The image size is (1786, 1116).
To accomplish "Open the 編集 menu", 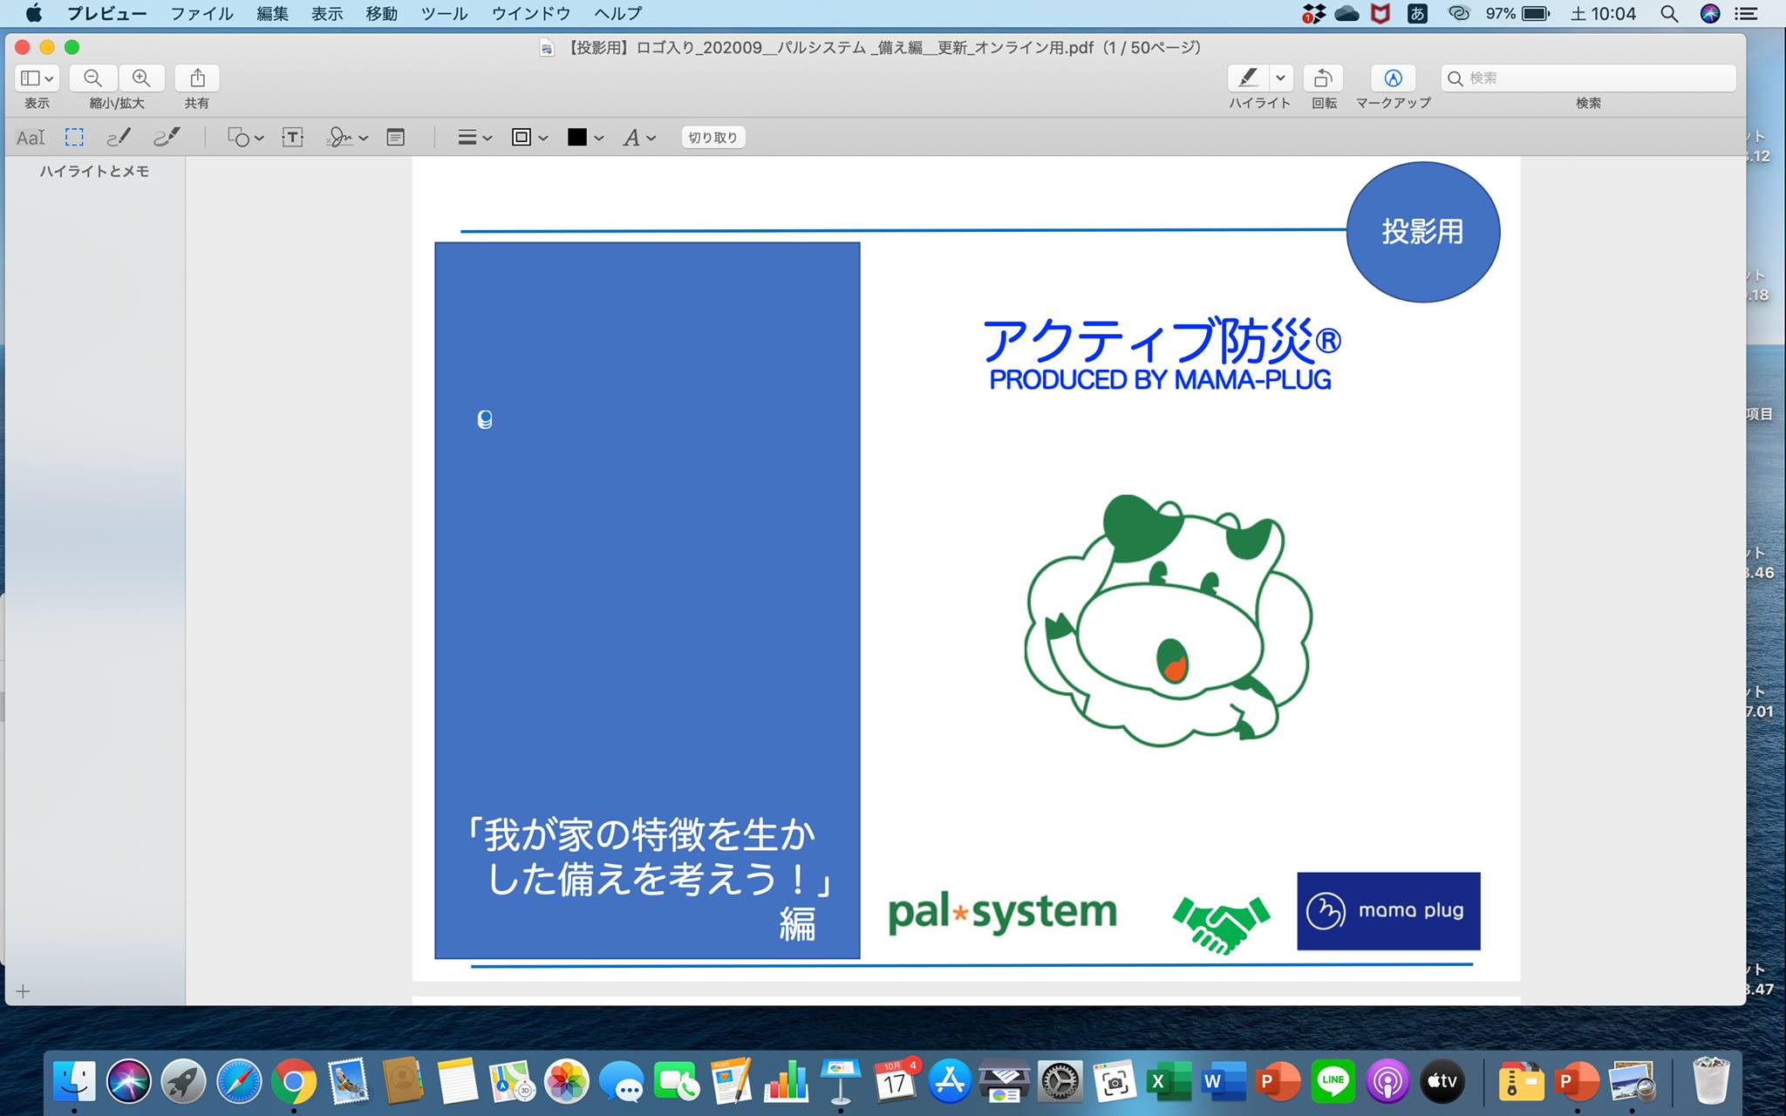I will tap(272, 14).
